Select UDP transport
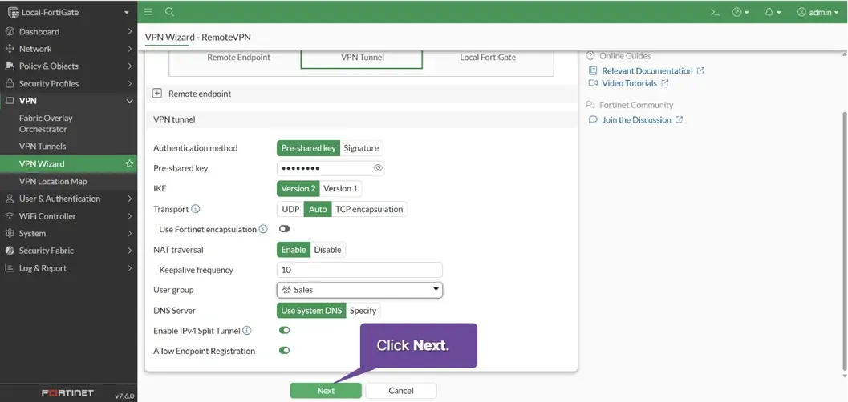The width and height of the screenshot is (848, 402). (x=290, y=209)
